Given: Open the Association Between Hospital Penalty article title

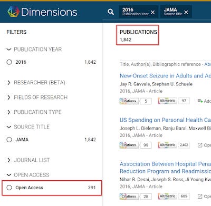Looking at the screenshot, I should (165, 168).
